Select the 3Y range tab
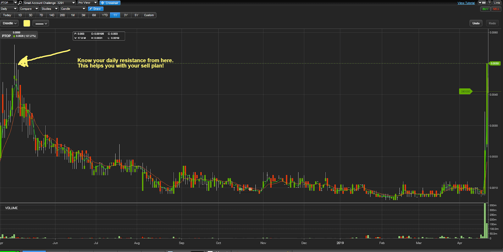 click(x=126, y=15)
